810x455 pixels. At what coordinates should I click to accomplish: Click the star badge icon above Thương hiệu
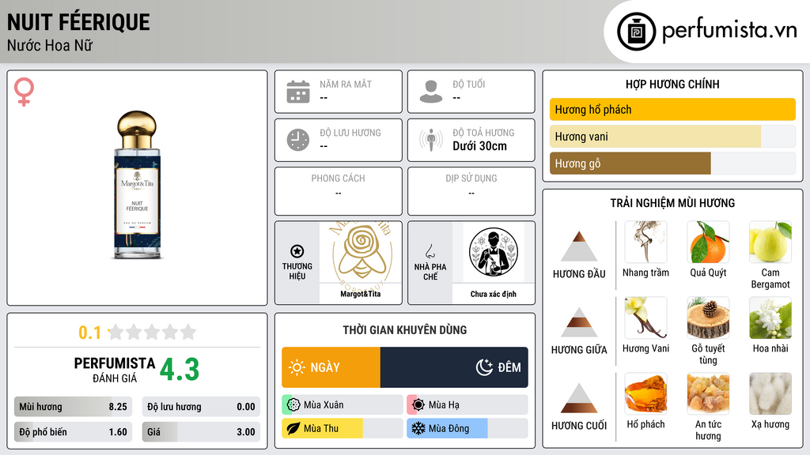click(297, 251)
